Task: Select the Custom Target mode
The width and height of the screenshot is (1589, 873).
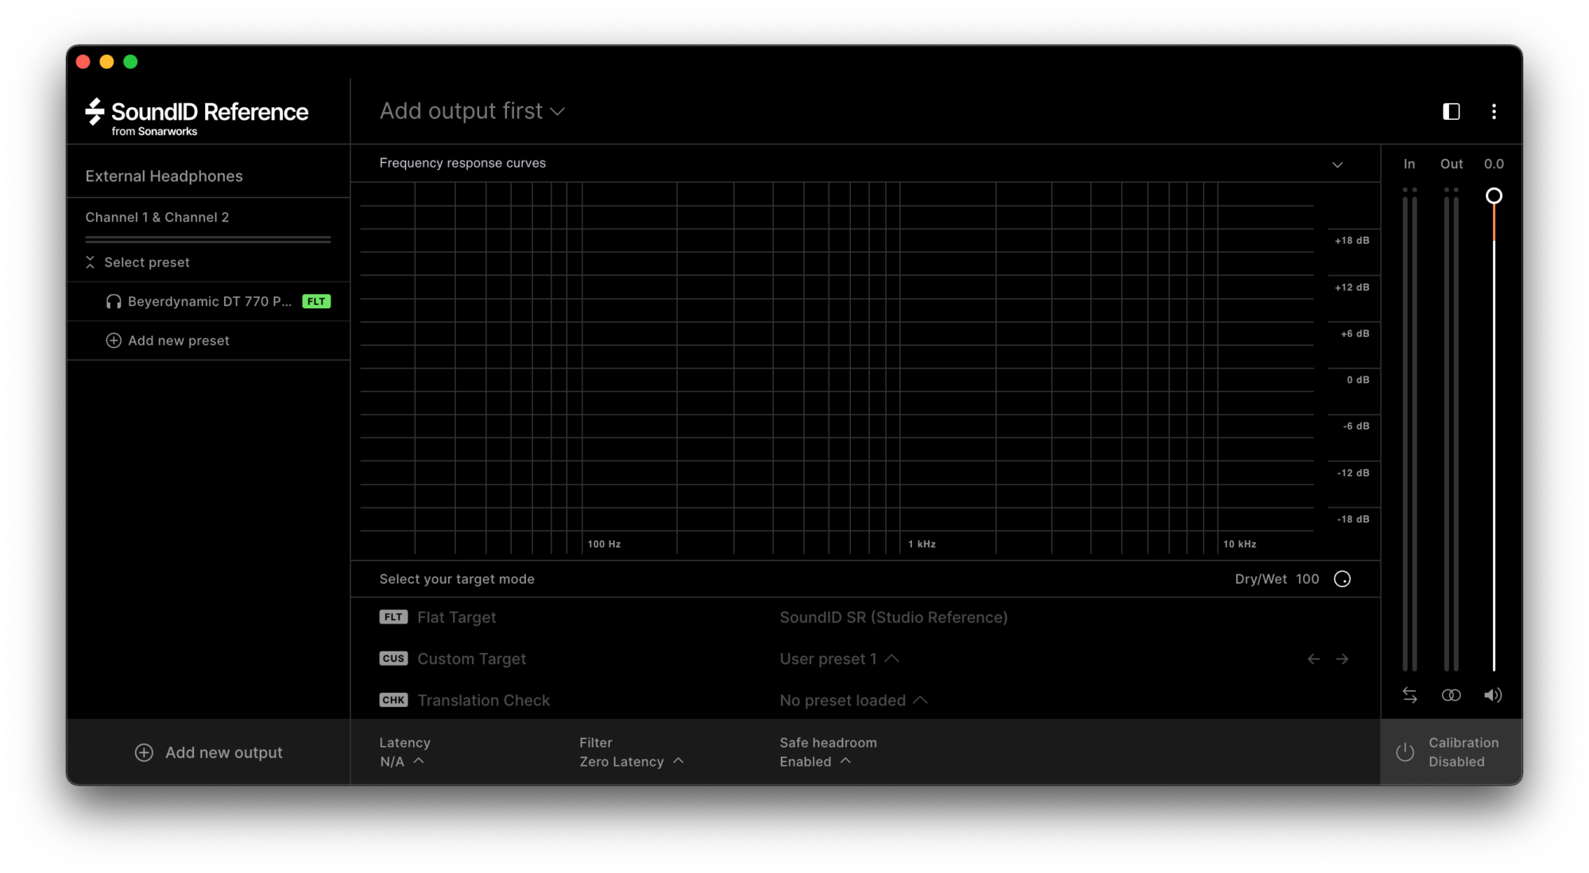Action: click(x=471, y=659)
